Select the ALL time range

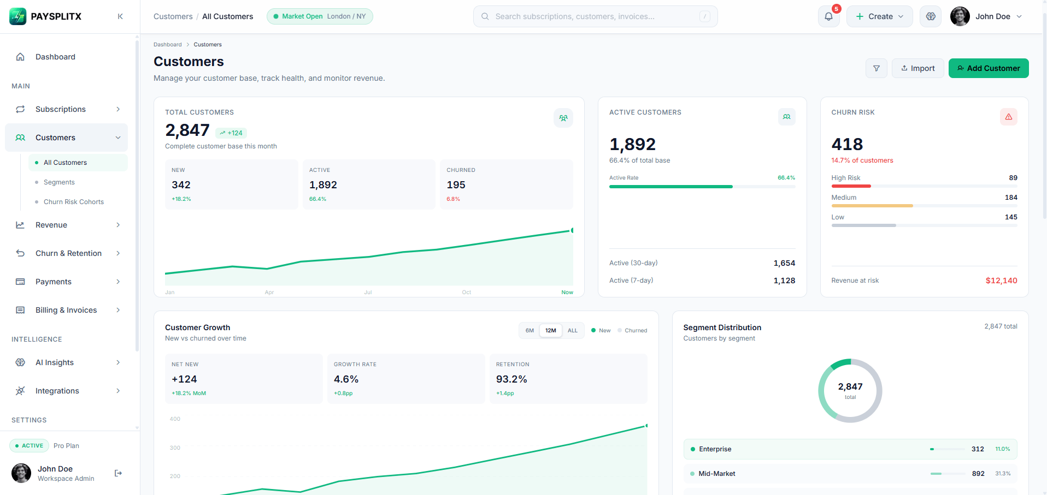point(573,331)
